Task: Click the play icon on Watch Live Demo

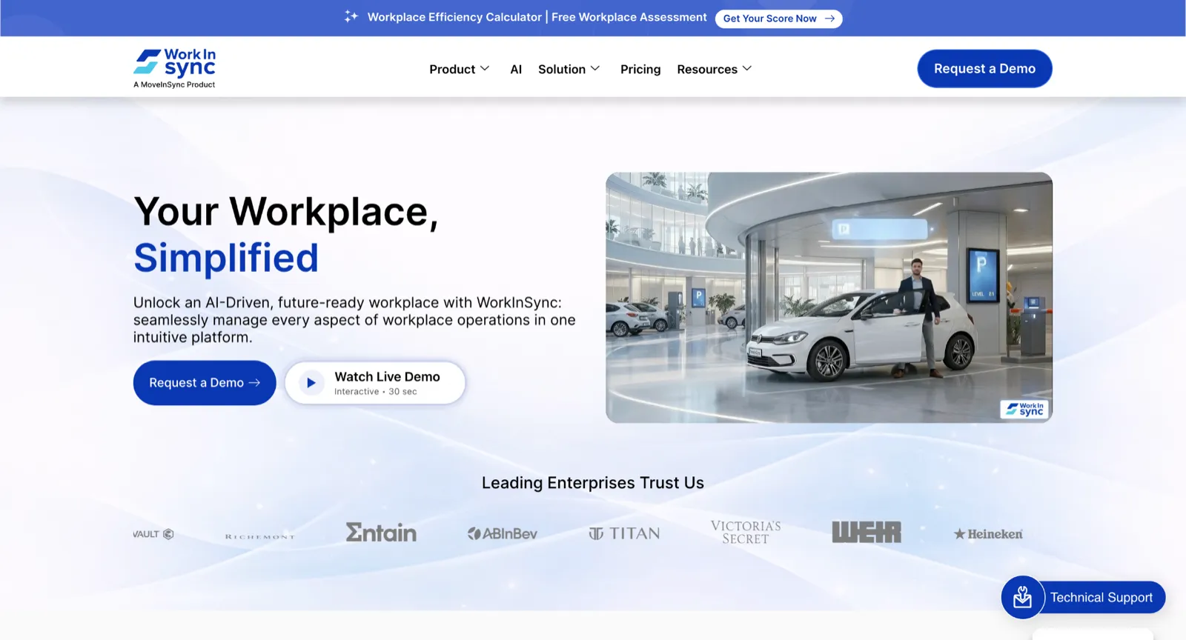Action: coord(311,383)
